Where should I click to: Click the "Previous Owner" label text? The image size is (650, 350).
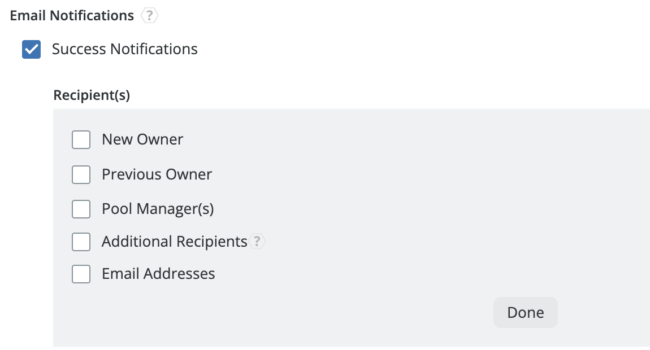point(157,174)
